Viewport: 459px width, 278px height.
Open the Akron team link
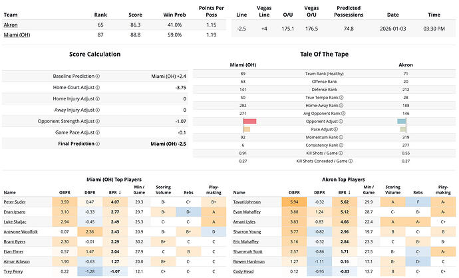point(10,25)
